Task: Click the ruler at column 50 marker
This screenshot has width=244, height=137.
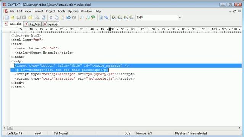Action: point(112,29)
